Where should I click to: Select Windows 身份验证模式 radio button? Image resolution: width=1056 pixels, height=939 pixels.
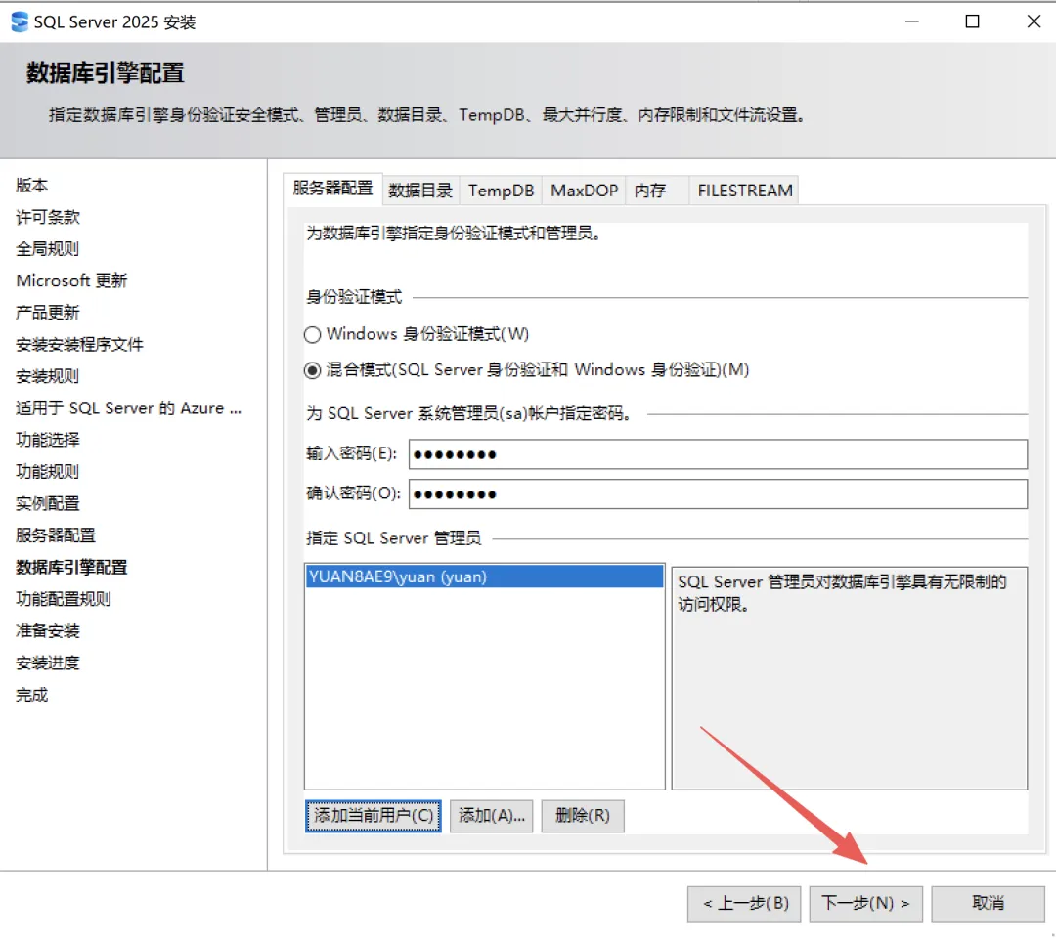pyautogui.click(x=312, y=334)
